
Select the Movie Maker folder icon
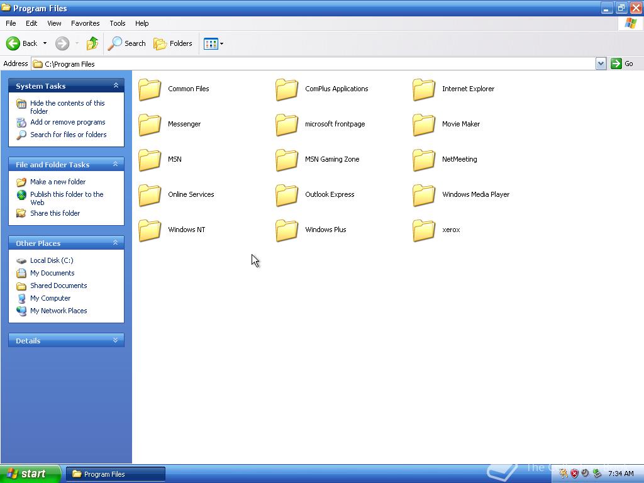click(424, 125)
